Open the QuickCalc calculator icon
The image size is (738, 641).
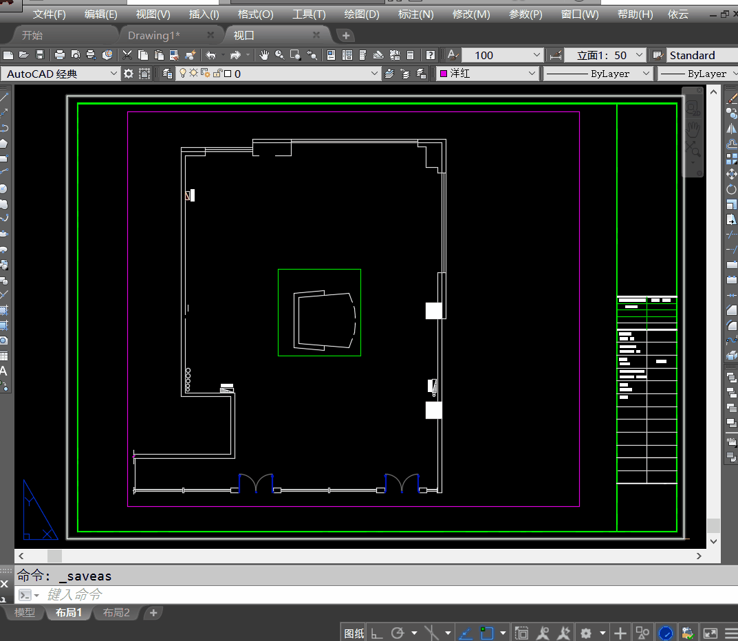[x=411, y=55]
